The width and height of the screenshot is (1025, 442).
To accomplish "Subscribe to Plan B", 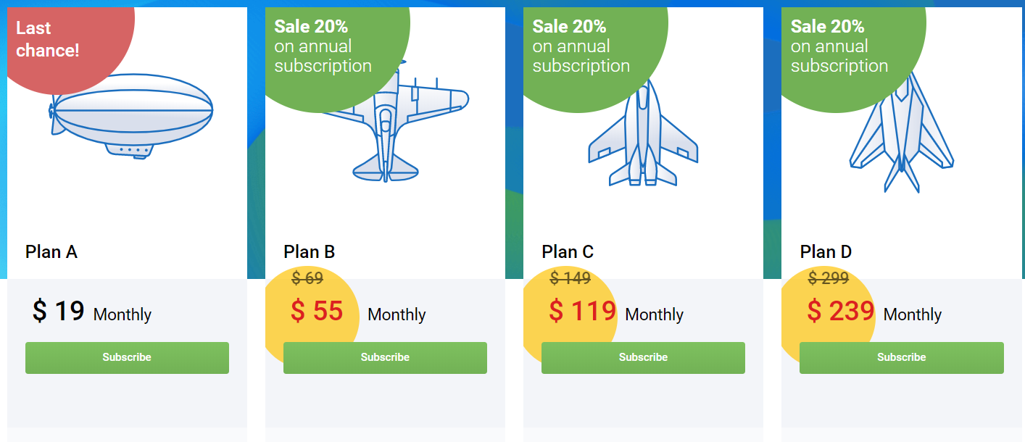I will 385,357.
